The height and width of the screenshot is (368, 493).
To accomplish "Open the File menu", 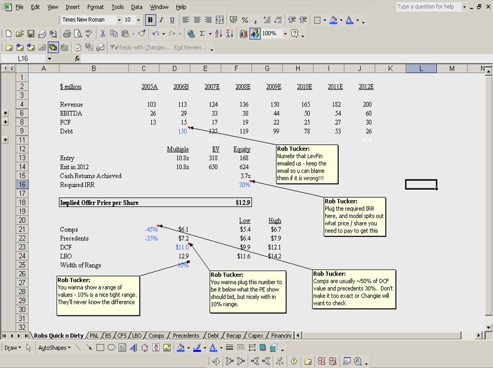I will [x=19, y=7].
